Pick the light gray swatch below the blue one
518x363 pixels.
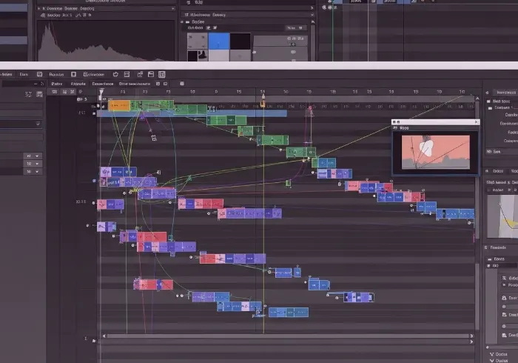tap(219, 56)
